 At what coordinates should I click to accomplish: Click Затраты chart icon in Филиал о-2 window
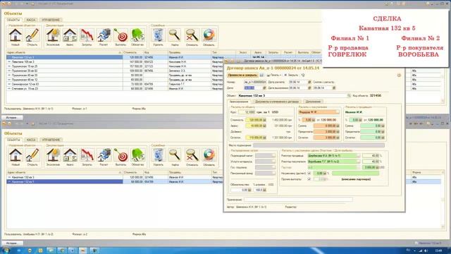87,155
